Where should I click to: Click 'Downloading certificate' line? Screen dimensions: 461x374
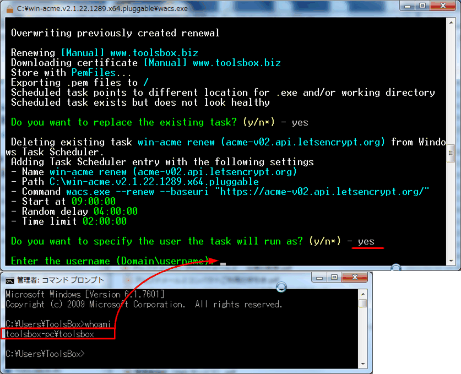point(146,63)
